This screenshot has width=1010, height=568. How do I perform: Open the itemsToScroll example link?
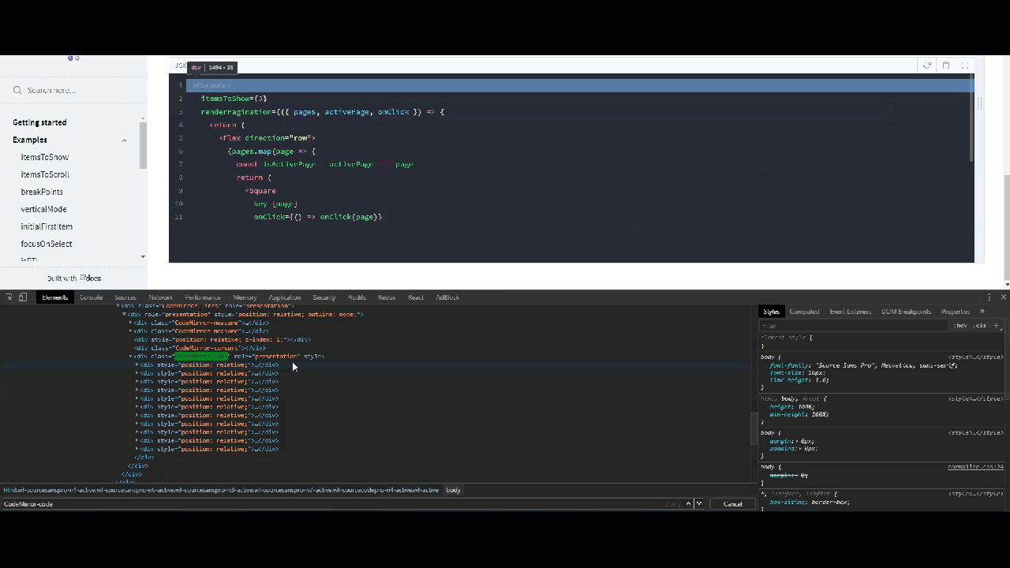45,174
